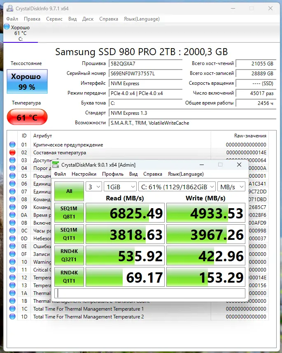The width and height of the screenshot is (282, 353).
Task: Open Сервис menu in CrystalDiskInfo
Action: tap(54, 19)
